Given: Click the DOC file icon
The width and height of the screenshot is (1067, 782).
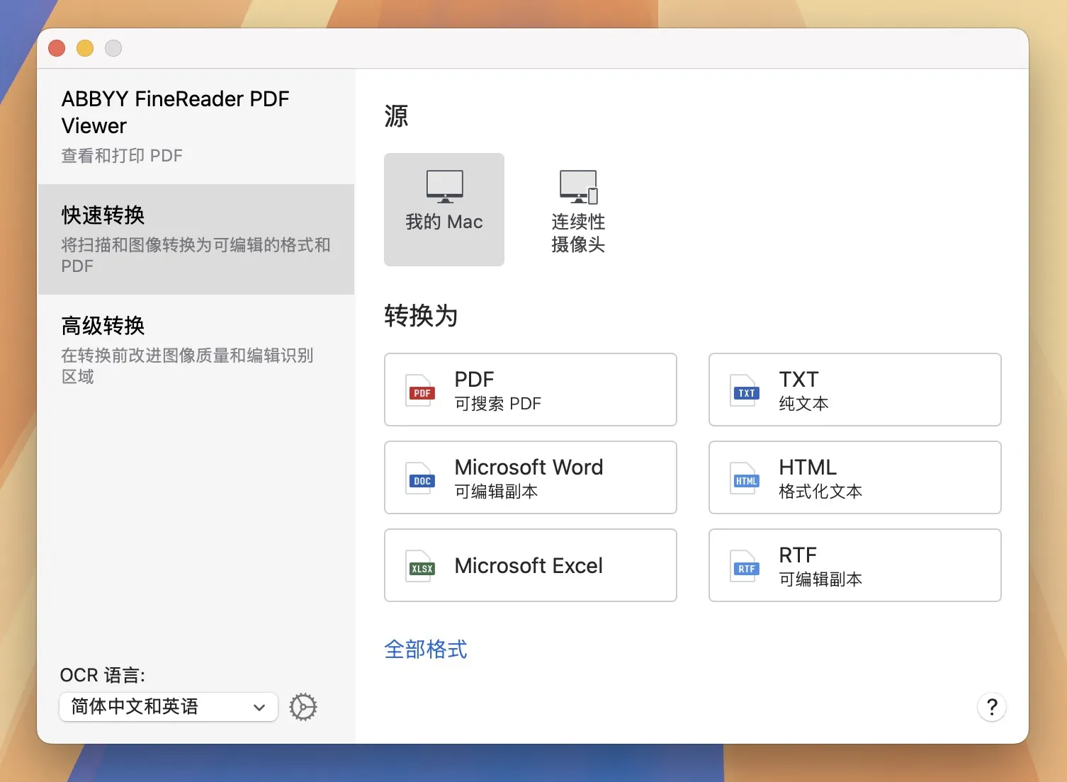Looking at the screenshot, I should click(421, 478).
